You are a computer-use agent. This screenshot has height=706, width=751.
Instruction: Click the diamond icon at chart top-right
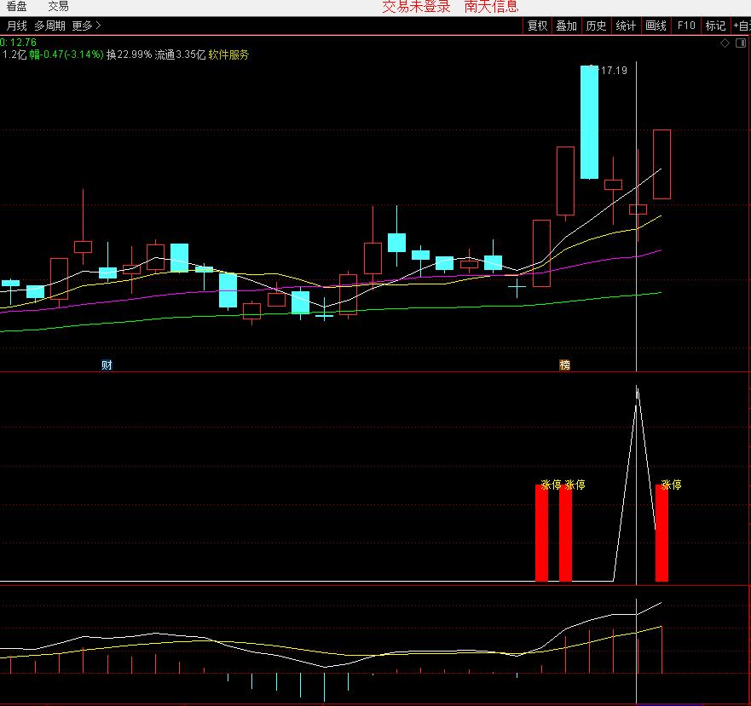(725, 43)
